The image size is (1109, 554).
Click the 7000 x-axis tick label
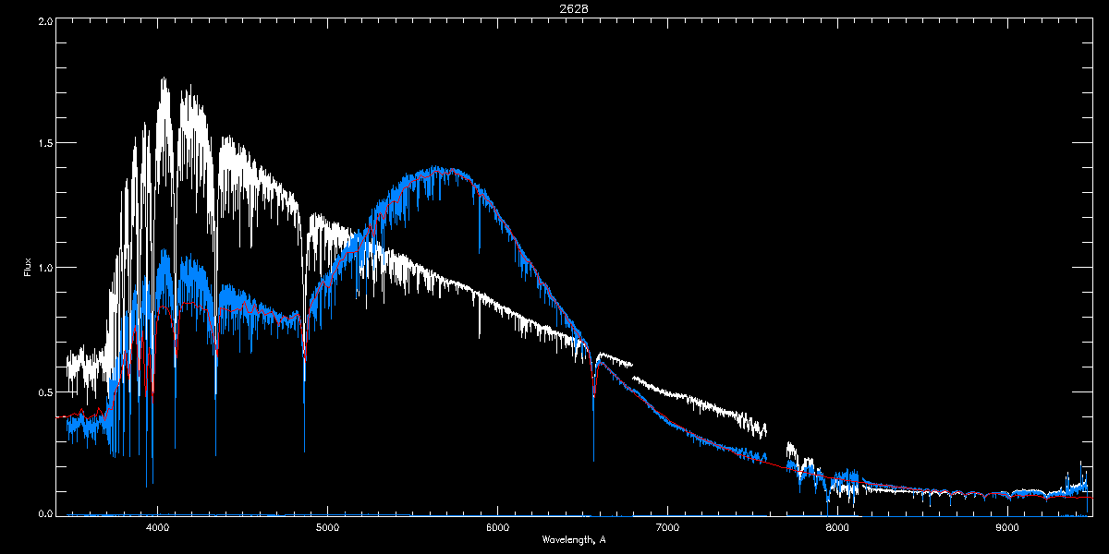pyautogui.click(x=667, y=528)
